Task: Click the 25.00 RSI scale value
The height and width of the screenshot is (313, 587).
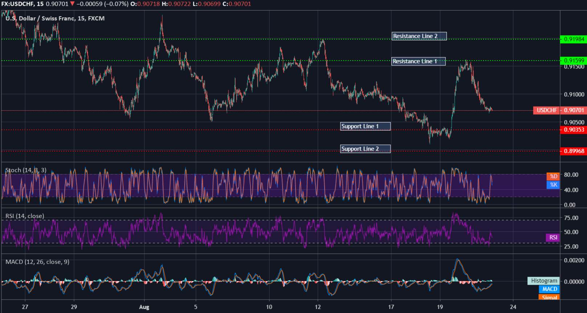Action: [571, 247]
